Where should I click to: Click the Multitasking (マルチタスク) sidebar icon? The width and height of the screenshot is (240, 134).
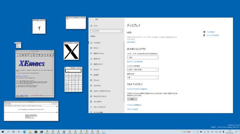[x=91, y=86]
